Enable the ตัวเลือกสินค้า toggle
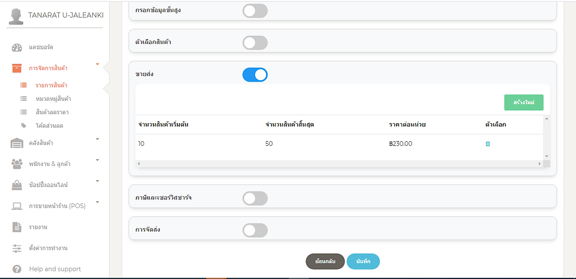 click(255, 42)
